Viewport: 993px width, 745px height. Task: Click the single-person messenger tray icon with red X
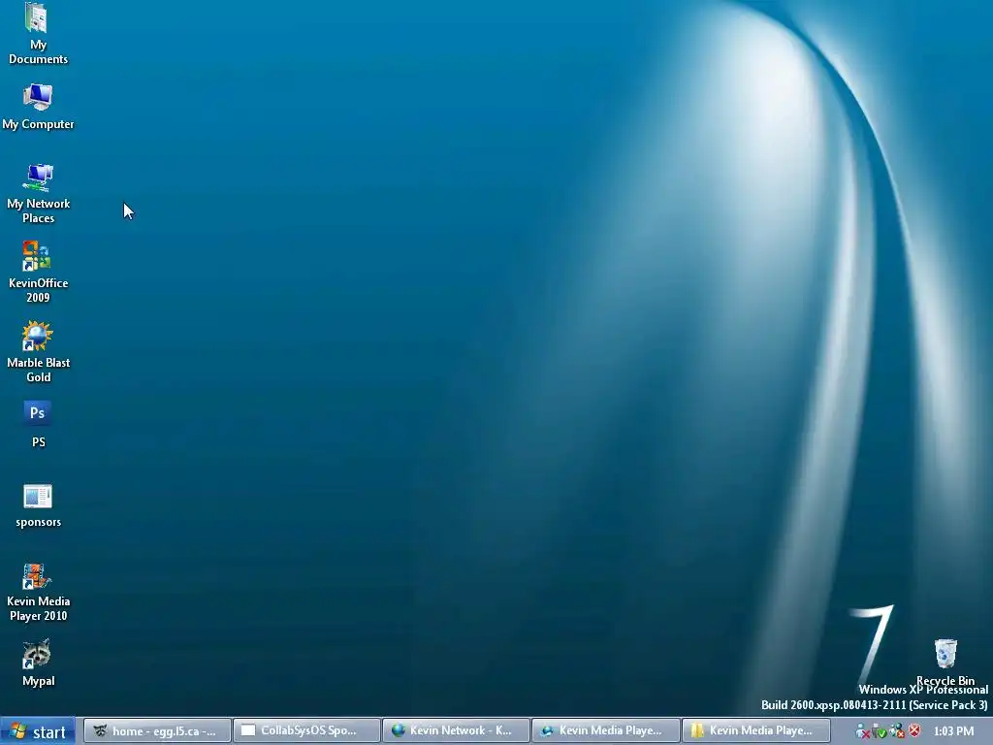coord(862,731)
